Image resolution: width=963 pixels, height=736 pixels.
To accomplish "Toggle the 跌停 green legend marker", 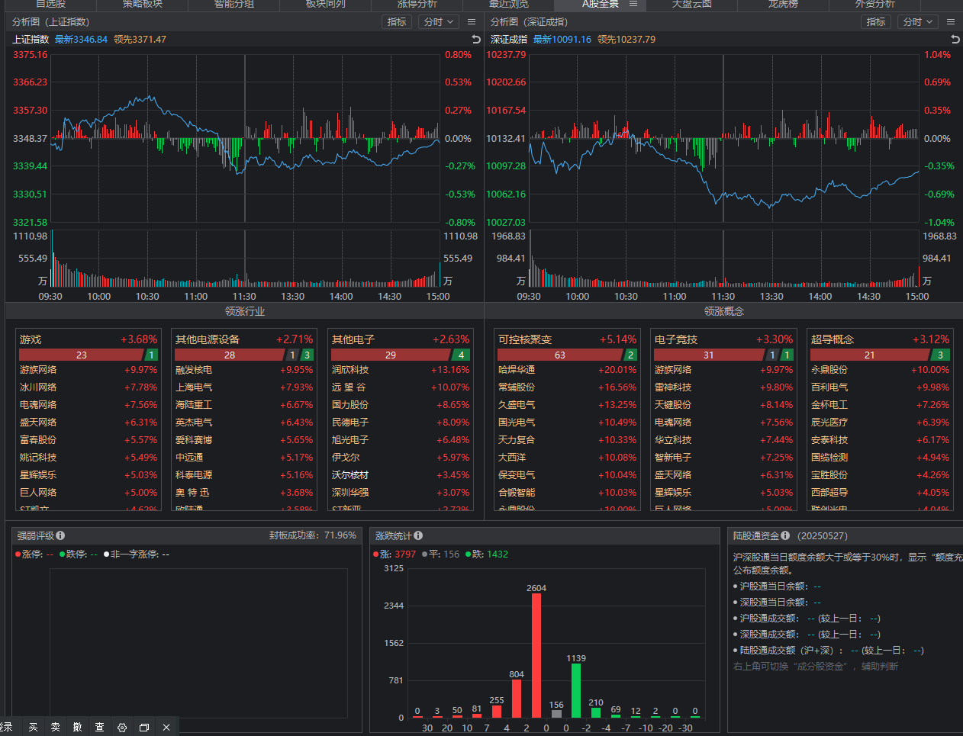I will pos(62,554).
